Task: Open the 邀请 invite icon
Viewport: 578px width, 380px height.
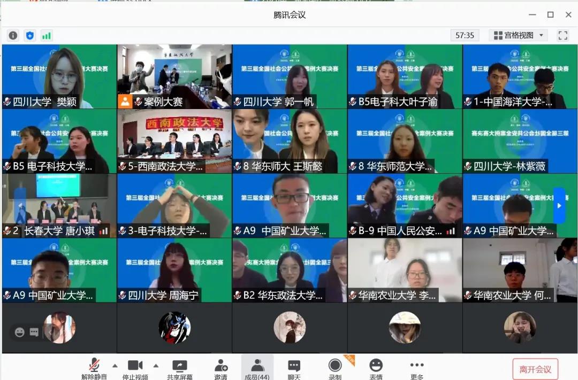Action: (x=220, y=369)
